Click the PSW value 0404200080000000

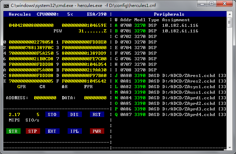point(31,25)
